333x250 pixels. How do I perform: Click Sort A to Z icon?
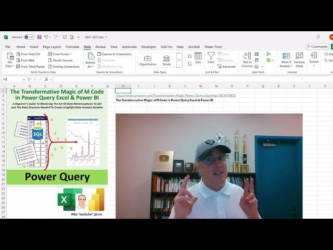190,56
